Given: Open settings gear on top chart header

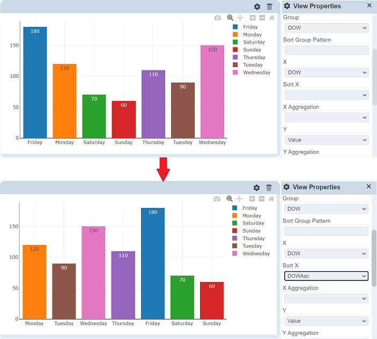Looking at the screenshot, I should [257, 6].
